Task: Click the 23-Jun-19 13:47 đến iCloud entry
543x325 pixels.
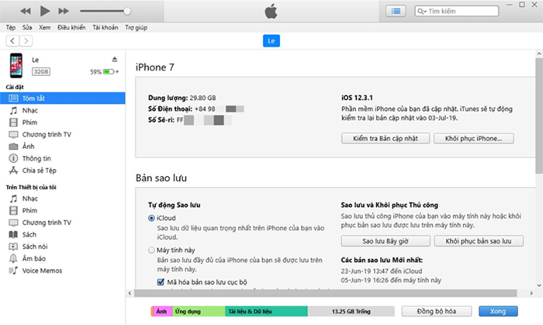Action: tap(382, 271)
